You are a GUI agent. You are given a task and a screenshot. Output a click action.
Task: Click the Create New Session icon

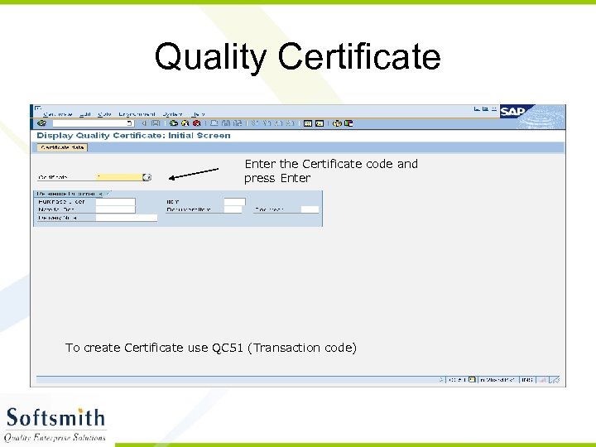pos(308,123)
